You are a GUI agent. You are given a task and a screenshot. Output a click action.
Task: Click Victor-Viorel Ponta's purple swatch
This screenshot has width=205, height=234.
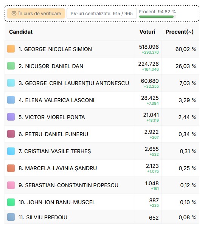pos(11,117)
